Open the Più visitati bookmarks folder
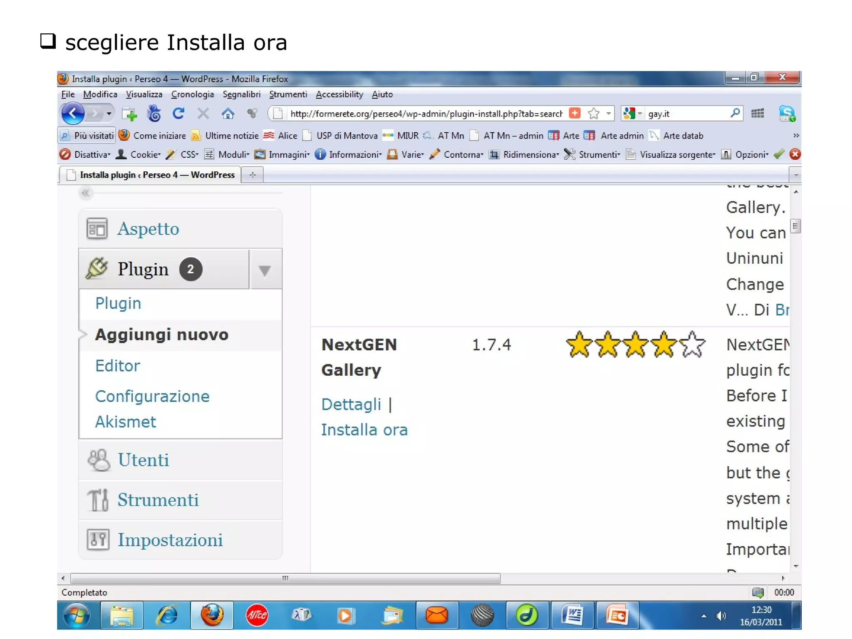 [87, 136]
